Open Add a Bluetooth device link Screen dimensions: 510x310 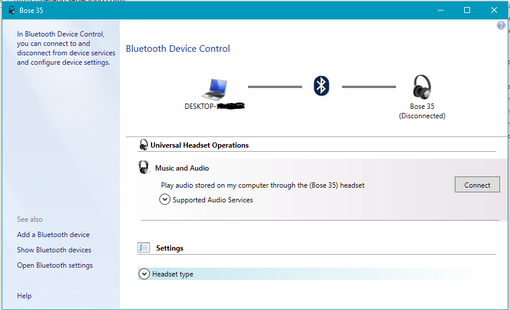click(53, 235)
